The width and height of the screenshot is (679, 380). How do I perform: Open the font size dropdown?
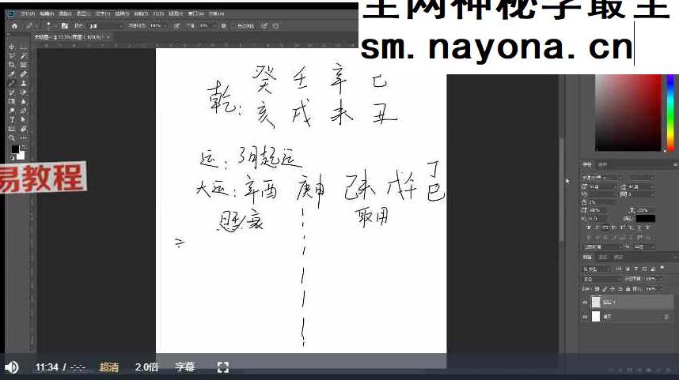pyautogui.click(x=601, y=186)
